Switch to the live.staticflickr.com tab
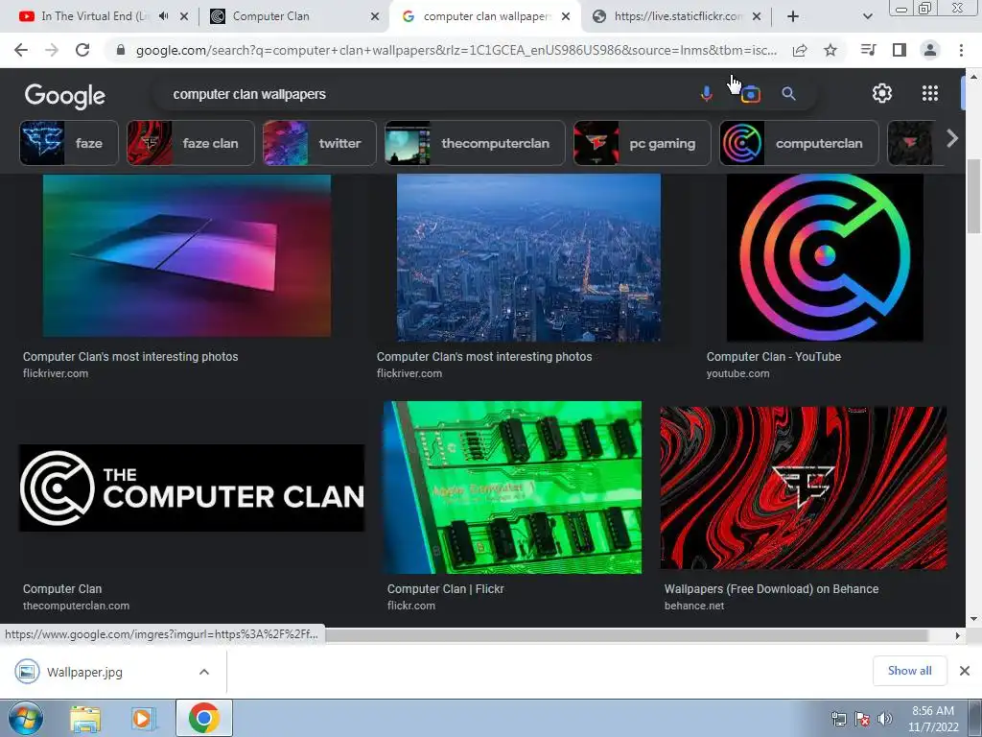982x737 pixels. click(678, 16)
